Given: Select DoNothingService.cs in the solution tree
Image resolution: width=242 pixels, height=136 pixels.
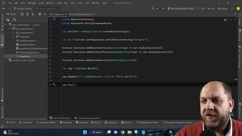Looking at the screenshot, I should pos(28,53).
